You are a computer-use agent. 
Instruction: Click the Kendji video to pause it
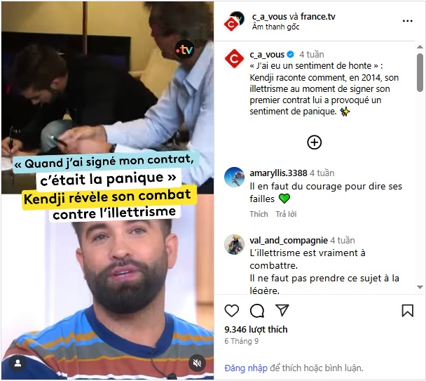click(x=107, y=191)
